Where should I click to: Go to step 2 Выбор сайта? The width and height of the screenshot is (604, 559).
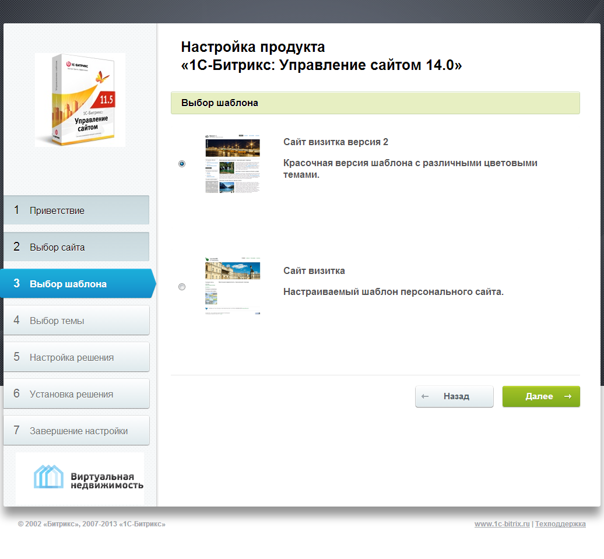pyautogui.click(x=76, y=247)
